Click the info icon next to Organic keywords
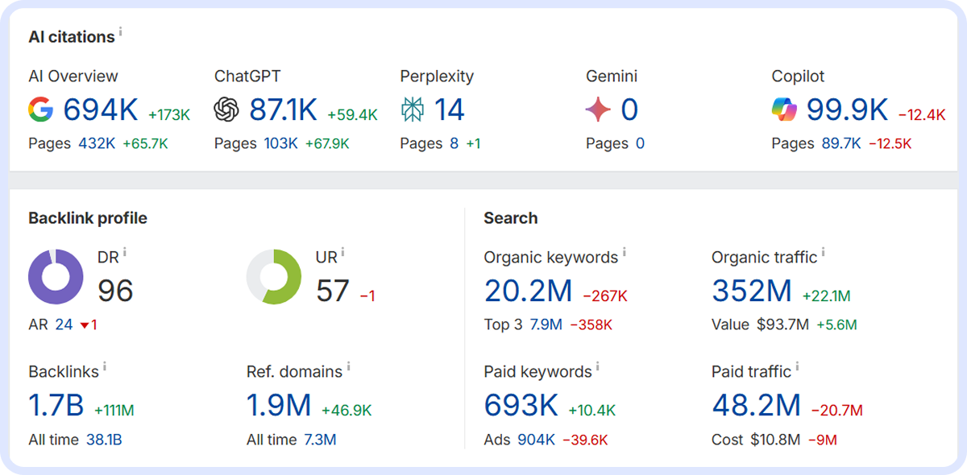The image size is (967, 475). [624, 254]
